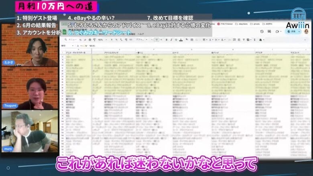The image size is (313, 176).
Task: Open filter views dropdown
Action: [x=249, y=40]
